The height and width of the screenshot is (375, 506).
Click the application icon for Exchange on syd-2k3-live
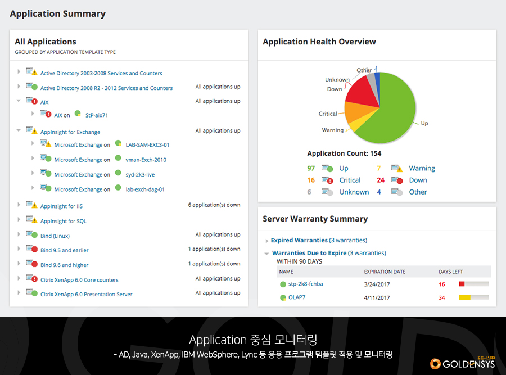click(46, 173)
